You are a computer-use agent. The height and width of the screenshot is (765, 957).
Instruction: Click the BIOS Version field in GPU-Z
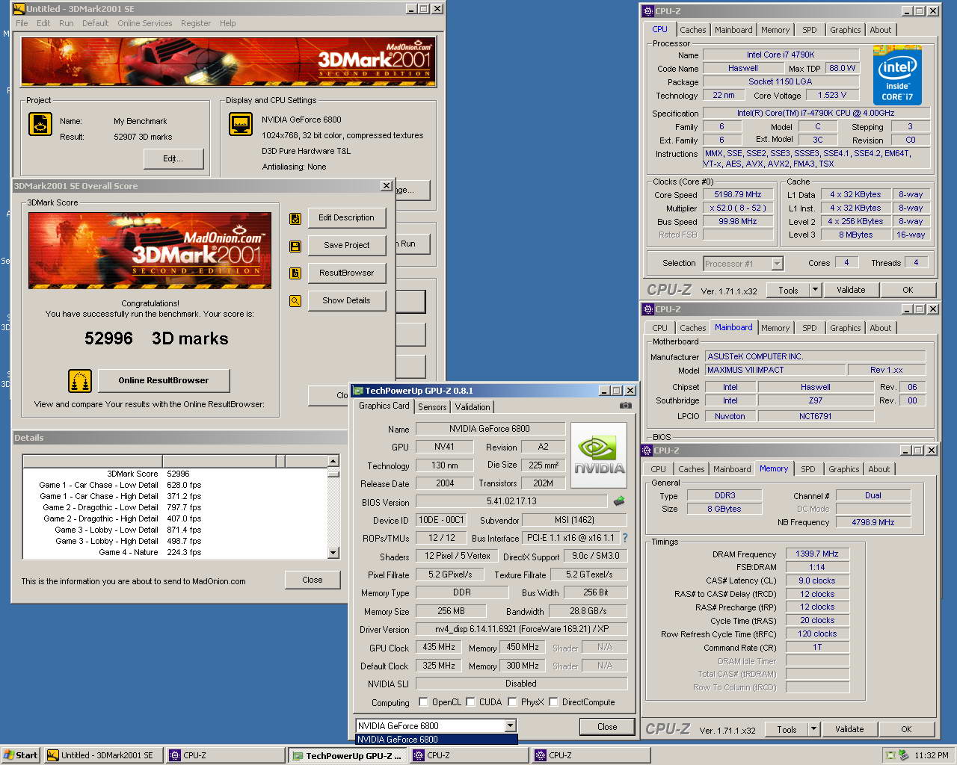point(511,501)
